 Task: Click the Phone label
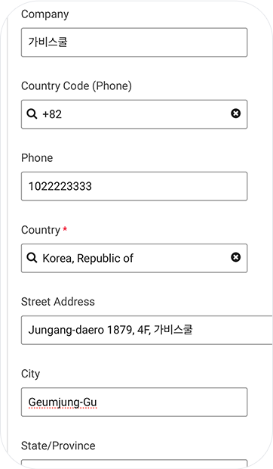pos(37,158)
